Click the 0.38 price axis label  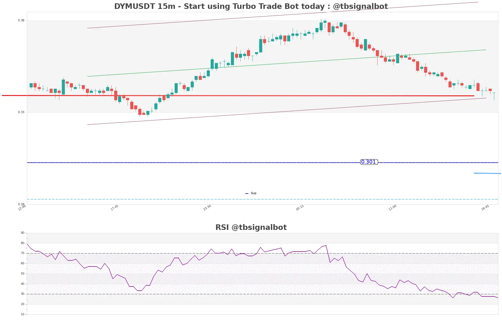tap(21, 21)
